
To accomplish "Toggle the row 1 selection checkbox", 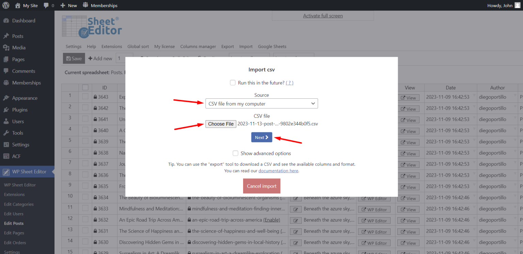I will [85, 96].
